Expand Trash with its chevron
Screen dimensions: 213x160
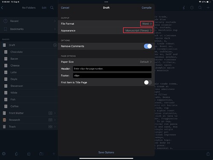[x=55, y=127]
